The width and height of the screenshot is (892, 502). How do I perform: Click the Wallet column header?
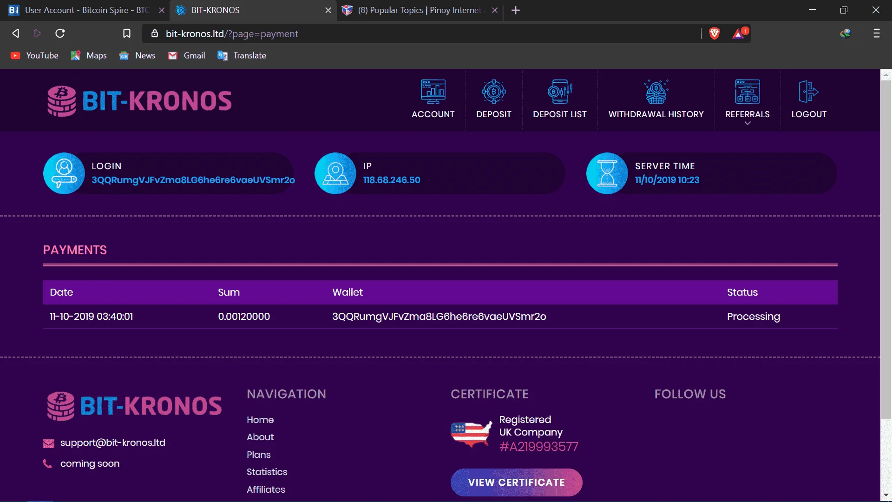click(x=348, y=292)
